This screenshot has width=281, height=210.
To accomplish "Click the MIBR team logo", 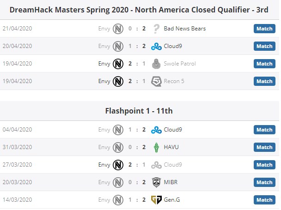I will [x=156, y=182].
